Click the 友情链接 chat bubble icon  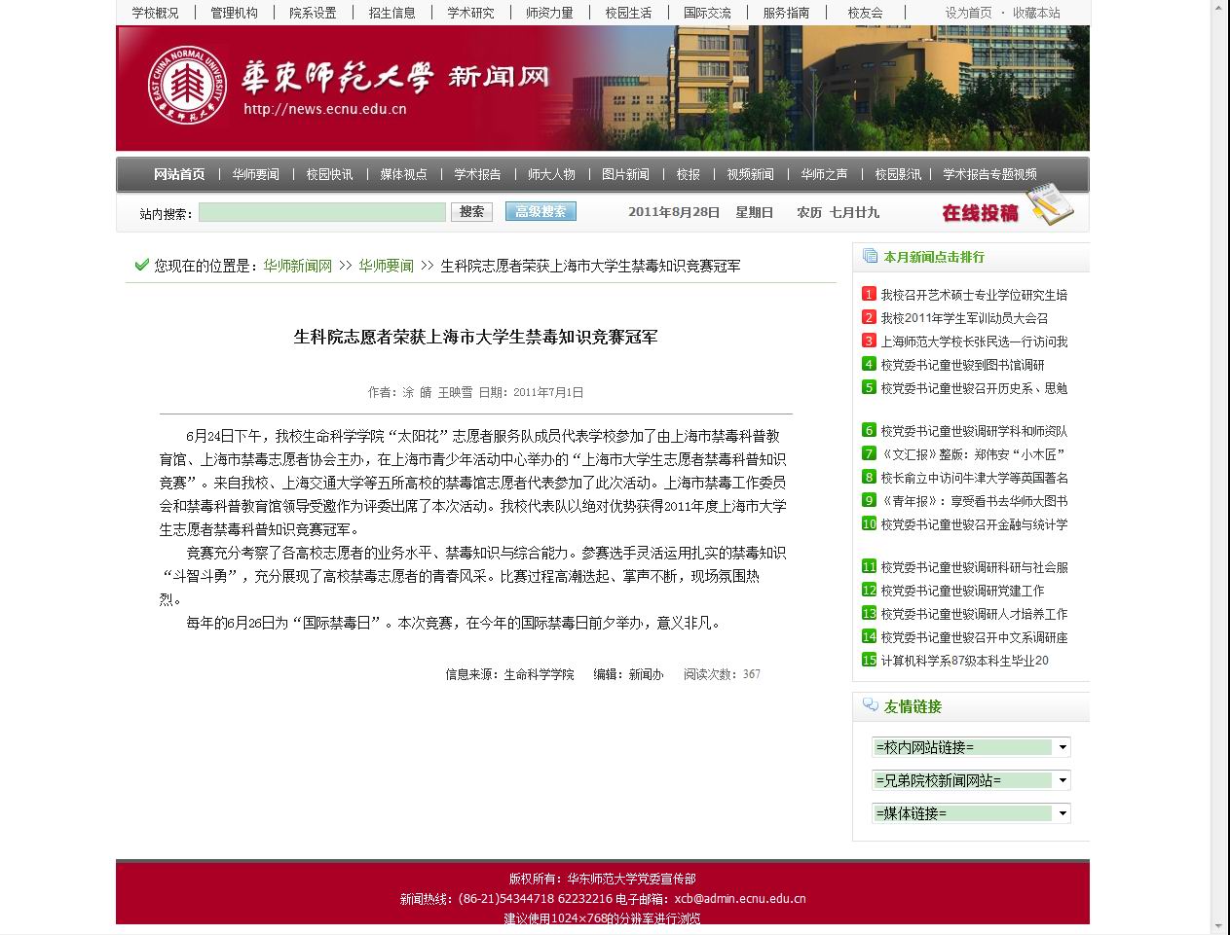coord(870,706)
